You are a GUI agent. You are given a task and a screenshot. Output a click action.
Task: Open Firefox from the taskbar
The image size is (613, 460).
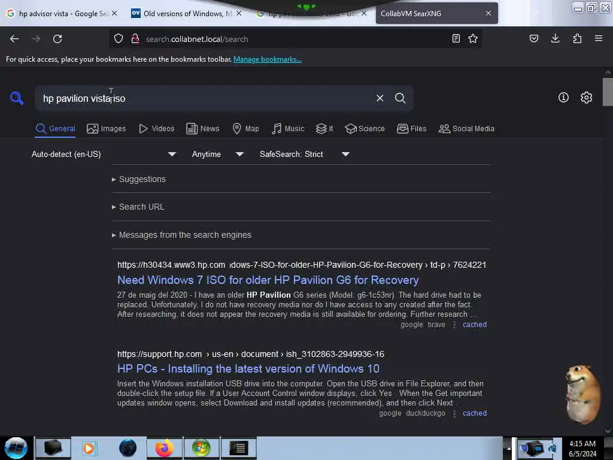point(165,448)
